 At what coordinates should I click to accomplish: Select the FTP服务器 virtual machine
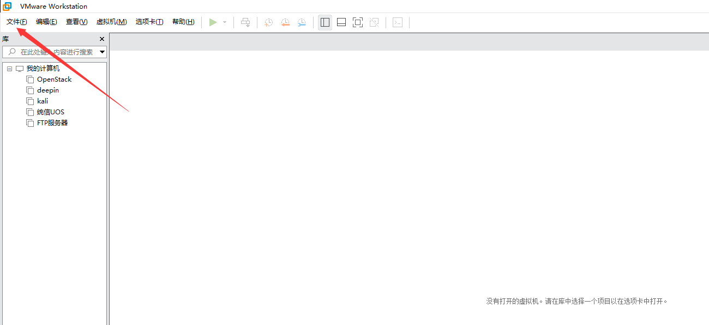[52, 123]
